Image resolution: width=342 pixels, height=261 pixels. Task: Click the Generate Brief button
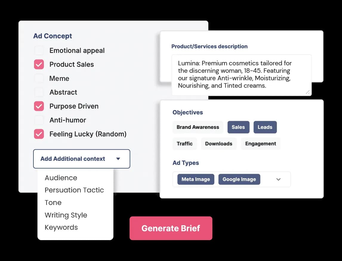[x=171, y=228]
